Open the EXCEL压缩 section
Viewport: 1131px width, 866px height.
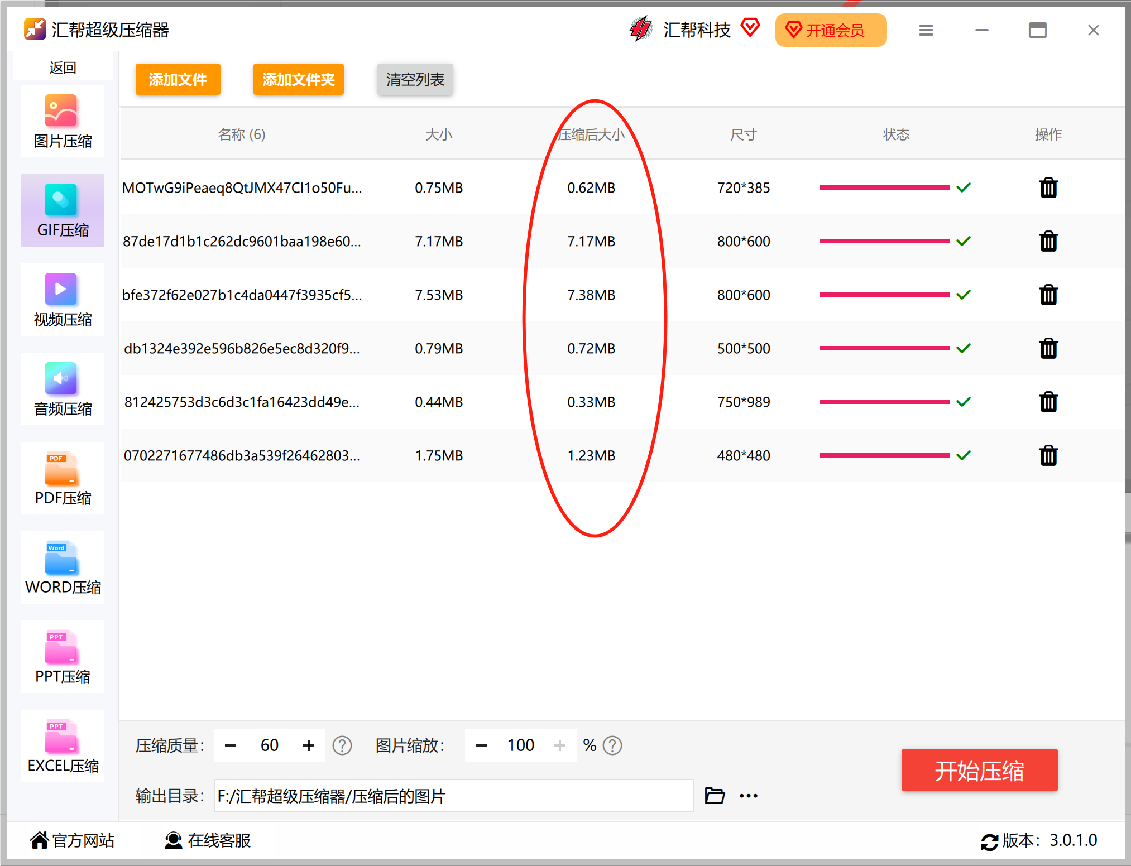click(63, 746)
